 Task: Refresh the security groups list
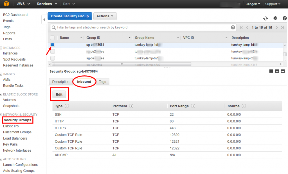[265, 18]
